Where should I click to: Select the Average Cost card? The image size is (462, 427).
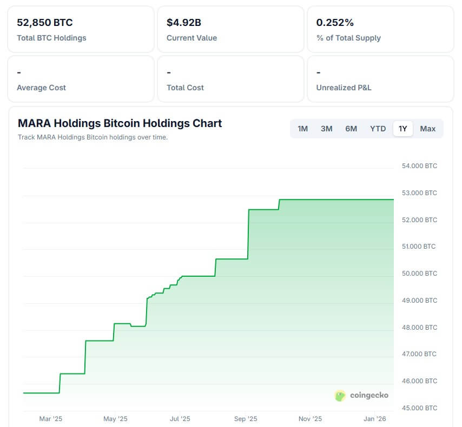tap(81, 79)
